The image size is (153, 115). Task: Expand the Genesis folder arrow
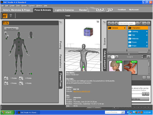[x=125, y=28]
